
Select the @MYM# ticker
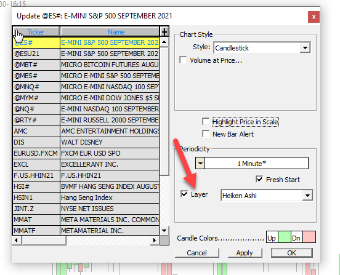(x=36, y=98)
